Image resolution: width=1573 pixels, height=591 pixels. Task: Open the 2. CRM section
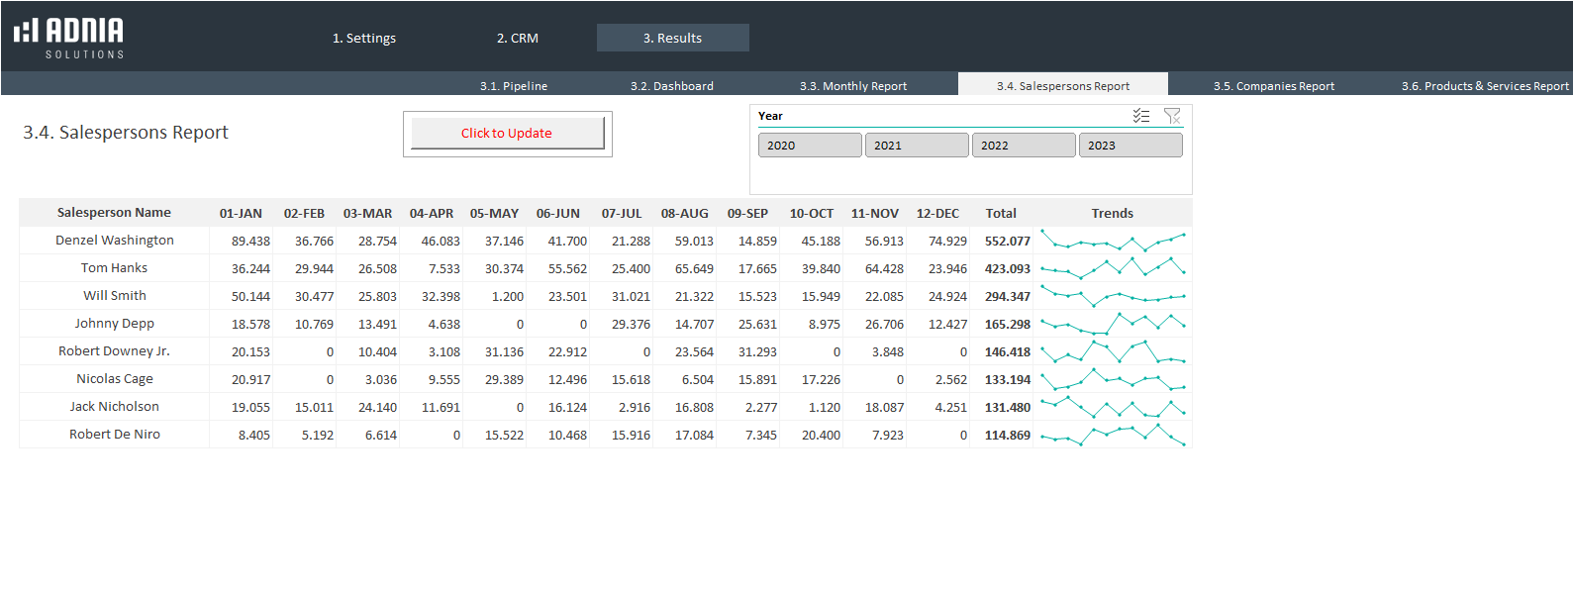518,39
